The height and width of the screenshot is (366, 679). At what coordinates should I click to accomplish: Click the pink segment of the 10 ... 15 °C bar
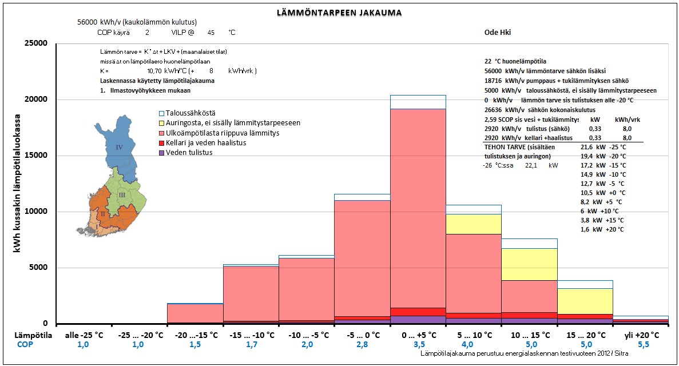[529, 296]
